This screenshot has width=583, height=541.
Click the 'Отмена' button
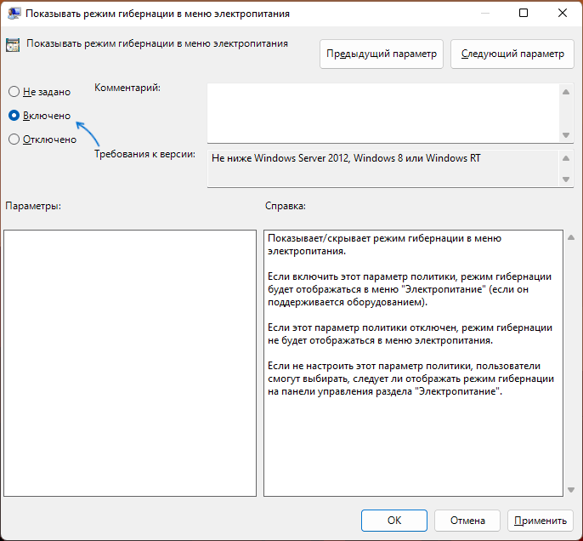467,521
